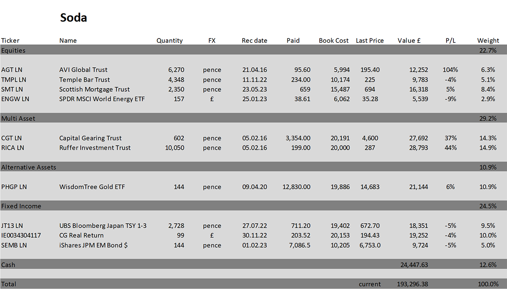This screenshot has height=289, width=507.
Task: Click the 'Alternative Assets' section label
Action: click(29, 167)
